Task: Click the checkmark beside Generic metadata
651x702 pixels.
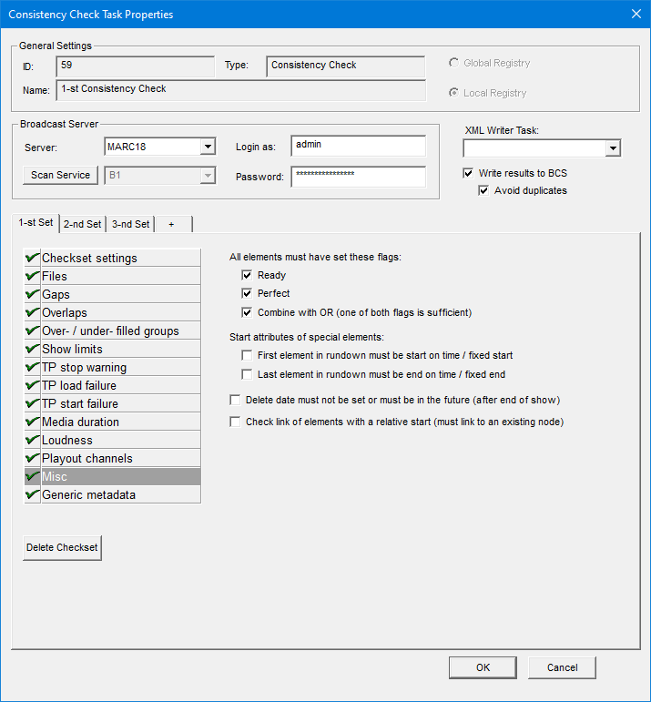Action: [x=33, y=494]
